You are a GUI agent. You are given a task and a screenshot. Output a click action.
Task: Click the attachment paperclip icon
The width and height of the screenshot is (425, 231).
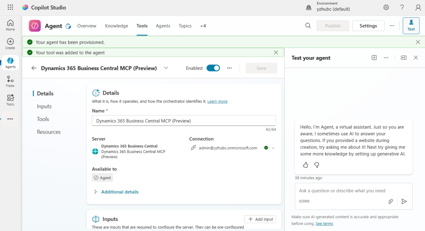[391, 202]
